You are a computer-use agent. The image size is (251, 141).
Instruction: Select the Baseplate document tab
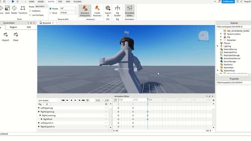[x=46, y=23]
